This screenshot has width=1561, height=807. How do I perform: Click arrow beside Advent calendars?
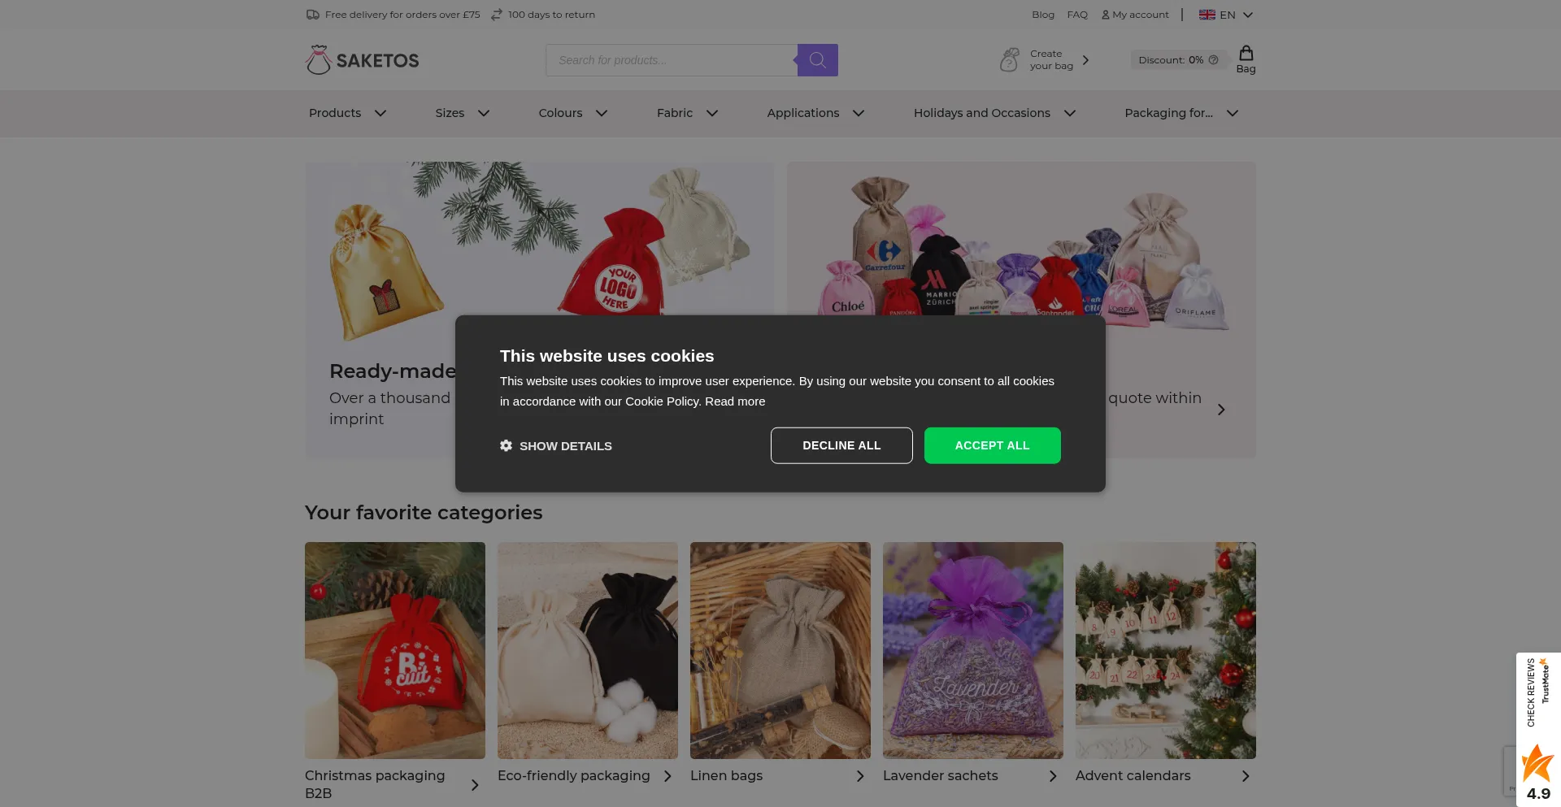(x=1246, y=776)
